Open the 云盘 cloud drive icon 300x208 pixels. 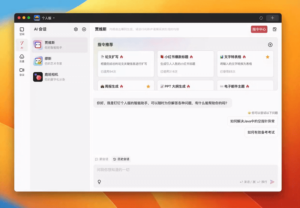22,58
